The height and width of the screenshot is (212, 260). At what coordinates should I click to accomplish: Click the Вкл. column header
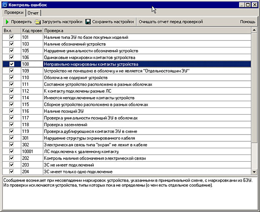[x=12, y=31]
